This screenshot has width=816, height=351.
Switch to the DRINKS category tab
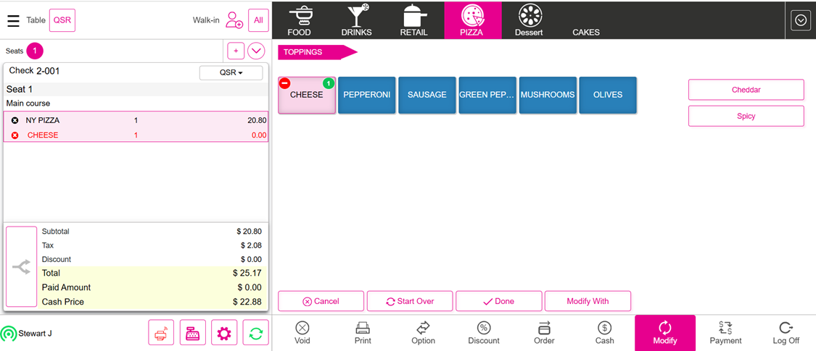pos(356,20)
